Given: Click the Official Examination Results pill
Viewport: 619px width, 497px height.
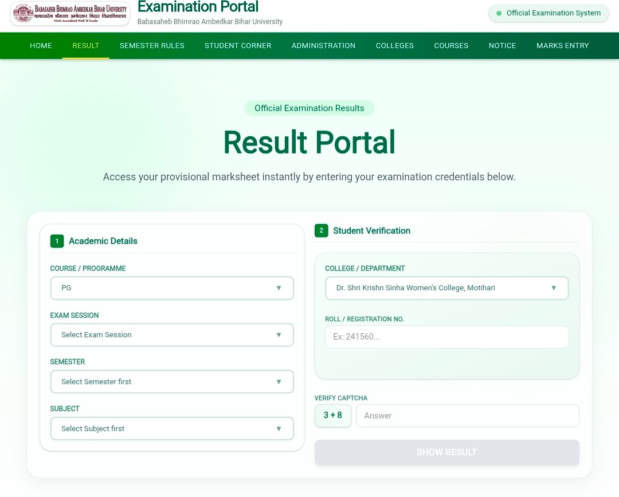Looking at the screenshot, I should coord(309,108).
